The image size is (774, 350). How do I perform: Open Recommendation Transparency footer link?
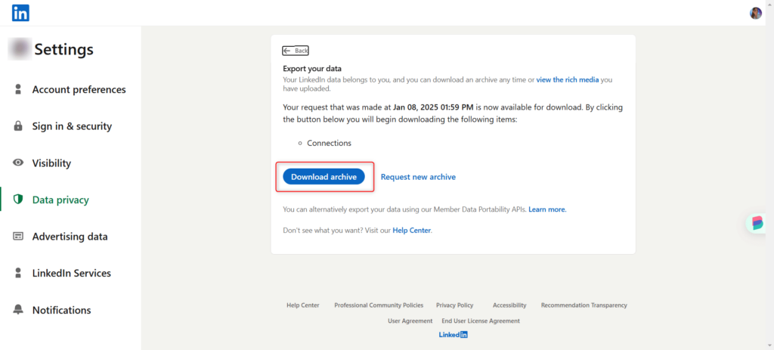(584, 305)
